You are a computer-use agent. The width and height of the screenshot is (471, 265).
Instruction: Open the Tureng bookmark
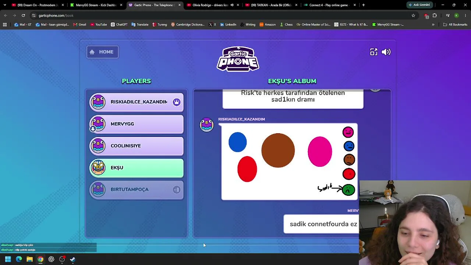pyautogui.click(x=160, y=25)
